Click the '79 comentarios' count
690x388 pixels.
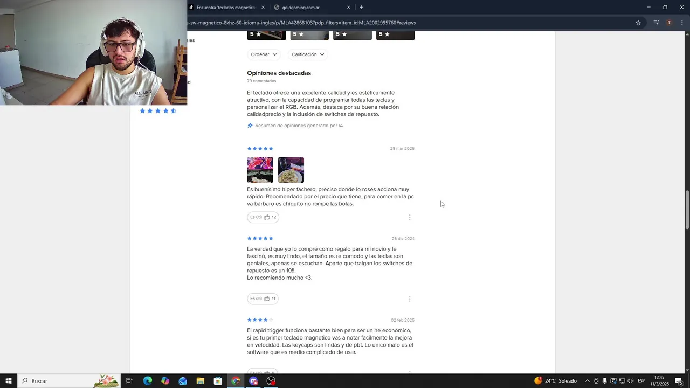click(261, 81)
